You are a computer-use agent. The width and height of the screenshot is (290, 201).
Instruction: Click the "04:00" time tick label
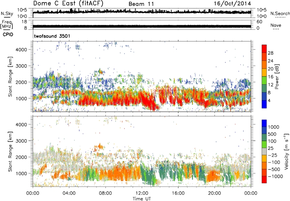coord(69,193)
